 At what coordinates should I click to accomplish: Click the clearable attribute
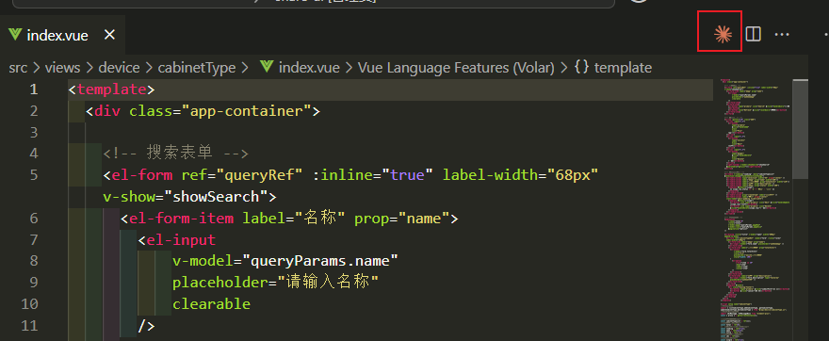tap(211, 304)
